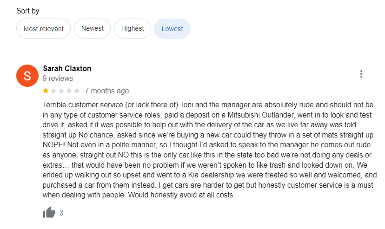Viewport: 385px width, 229px height.
Task: Click the phrase 'Terrible customer service' in review
Action: click(82, 105)
